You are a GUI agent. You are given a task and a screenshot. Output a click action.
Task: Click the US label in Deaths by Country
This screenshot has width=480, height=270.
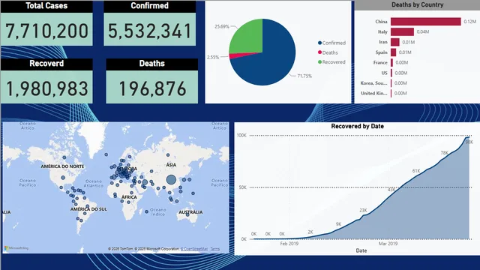[x=384, y=73]
